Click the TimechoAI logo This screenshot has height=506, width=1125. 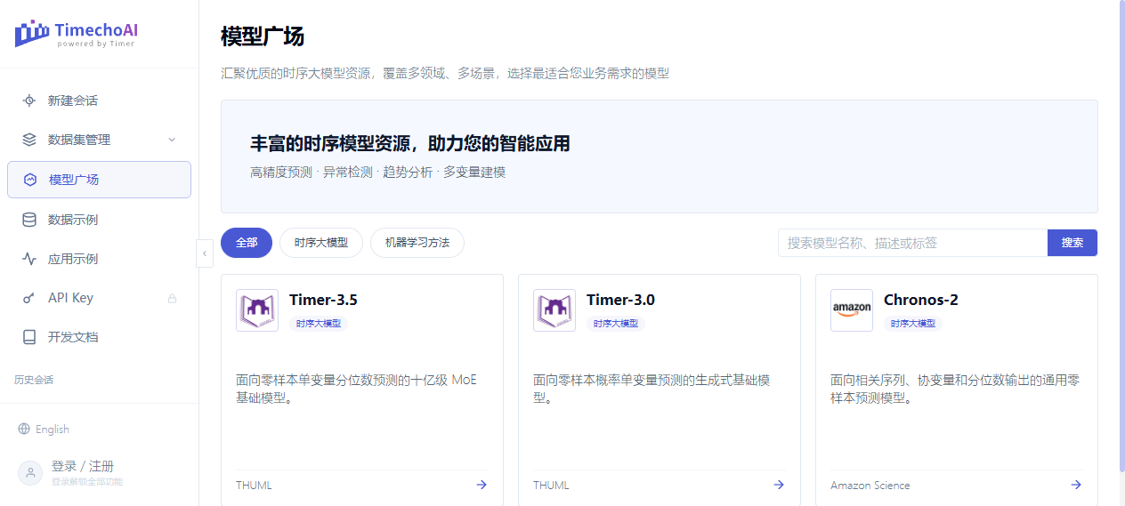[77, 34]
